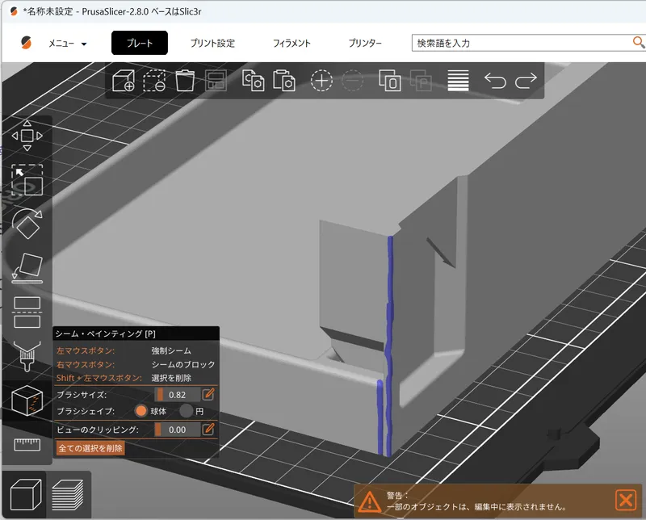Switch to the フィラメント tab
Viewport: 646px width, 520px height.
click(x=292, y=44)
